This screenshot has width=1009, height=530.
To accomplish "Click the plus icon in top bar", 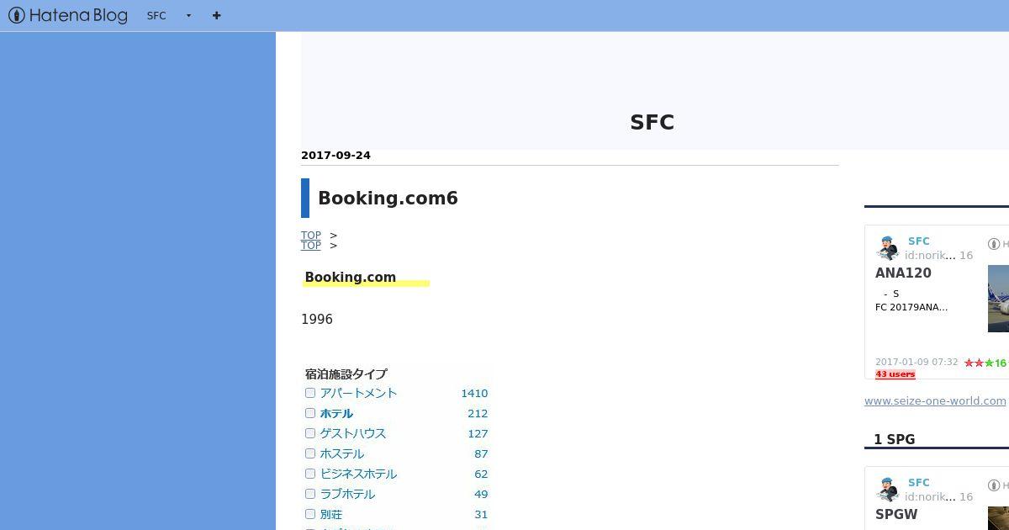I will tap(216, 15).
